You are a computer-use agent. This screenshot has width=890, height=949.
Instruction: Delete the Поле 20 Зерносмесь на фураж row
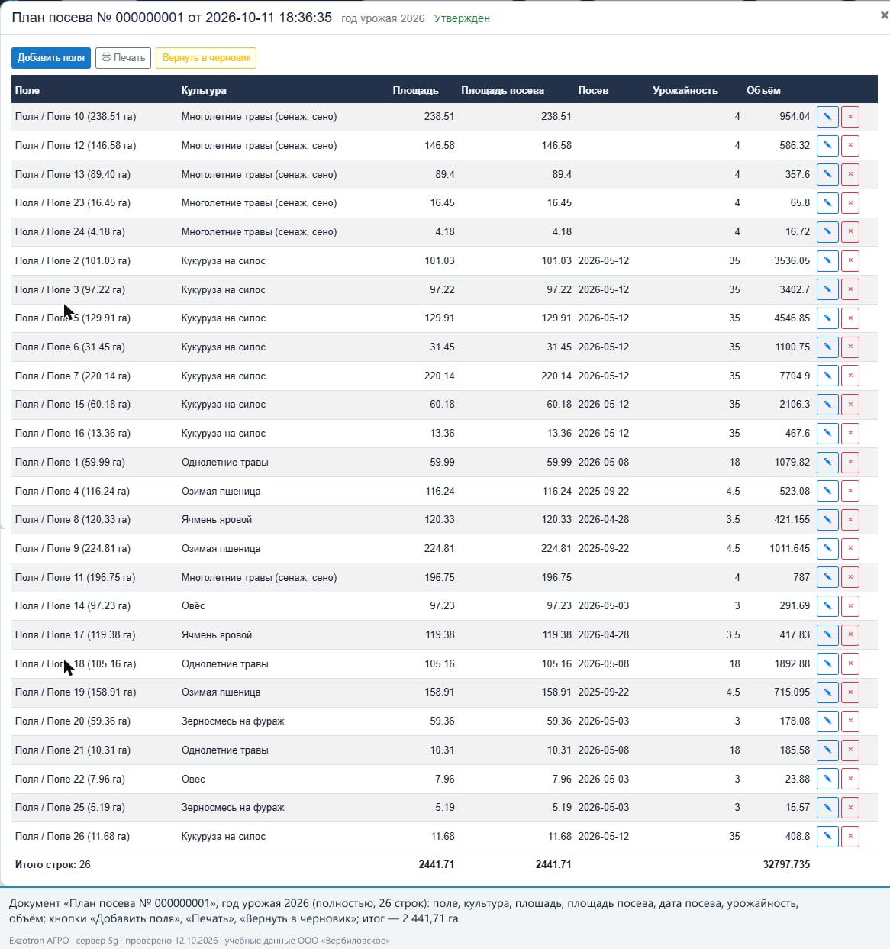click(x=850, y=721)
